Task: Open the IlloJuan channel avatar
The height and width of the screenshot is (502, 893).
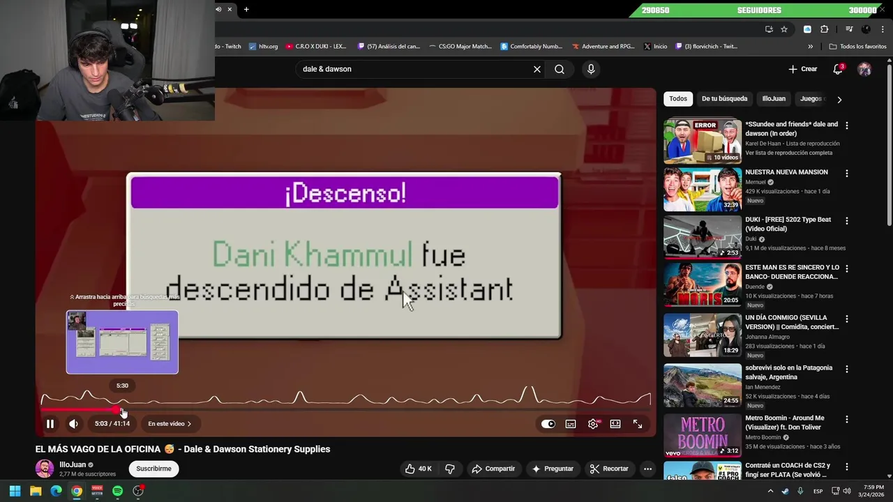Action: [x=45, y=469]
